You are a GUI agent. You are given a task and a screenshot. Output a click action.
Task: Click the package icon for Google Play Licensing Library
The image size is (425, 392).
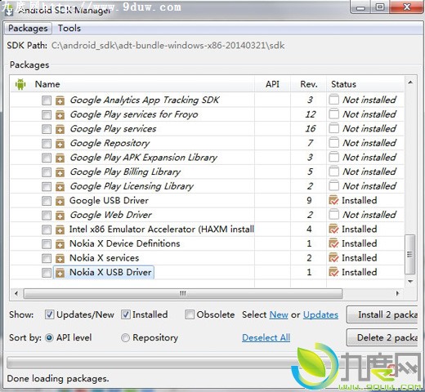coord(60,187)
